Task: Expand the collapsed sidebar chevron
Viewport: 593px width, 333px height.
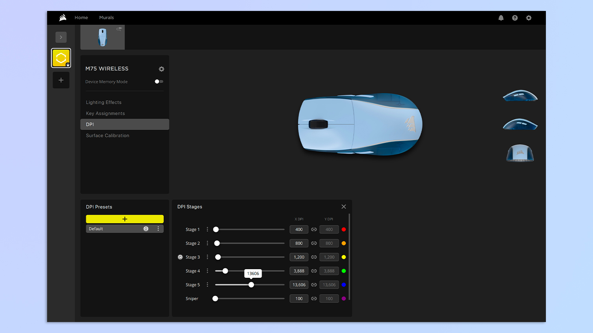Action: (61, 37)
